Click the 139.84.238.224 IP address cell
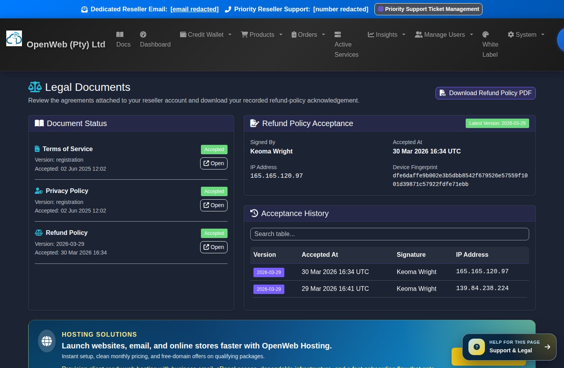The image size is (564, 368). (x=482, y=288)
